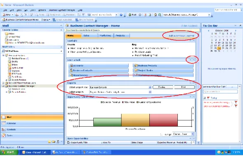Viewport: 243px width, 156px height.
Task: Click the Refresh page icon in web toolbar
Action: [x=150, y=15]
